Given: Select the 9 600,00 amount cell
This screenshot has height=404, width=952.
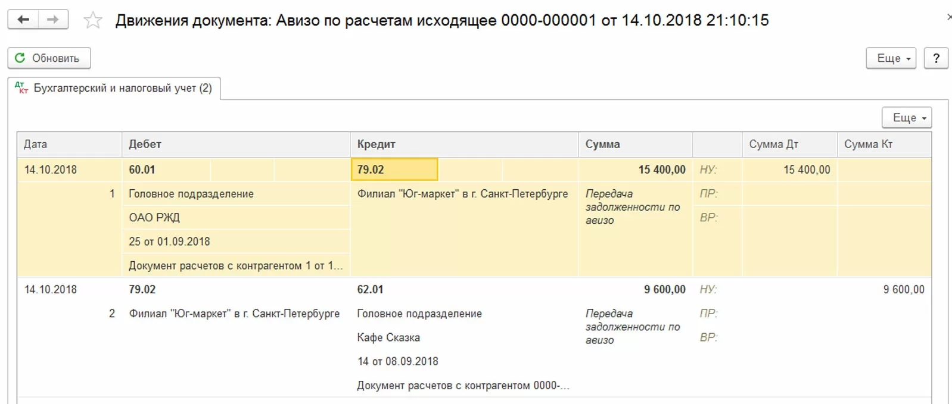Looking at the screenshot, I should (x=664, y=290).
